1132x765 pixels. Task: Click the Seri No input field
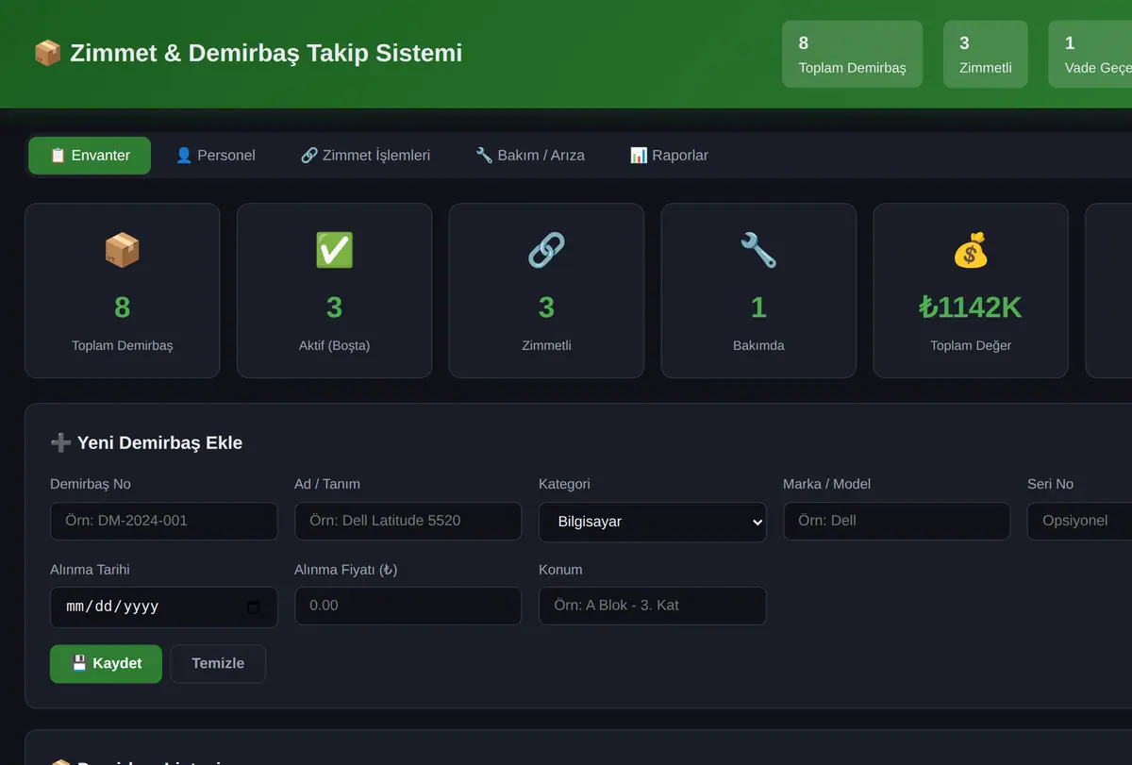(1080, 521)
